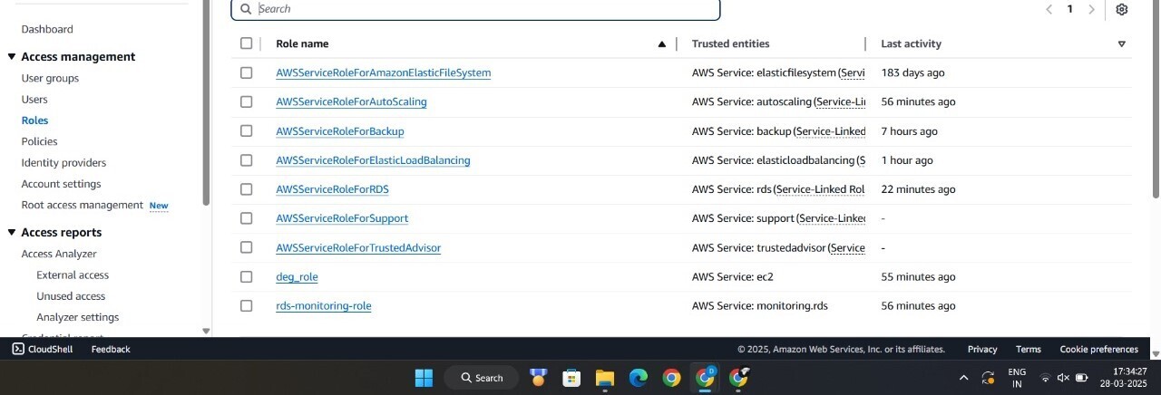Image resolution: width=1161 pixels, height=395 pixels.
Task: Open Account settings in sidebar
Action: coord(61,184)
